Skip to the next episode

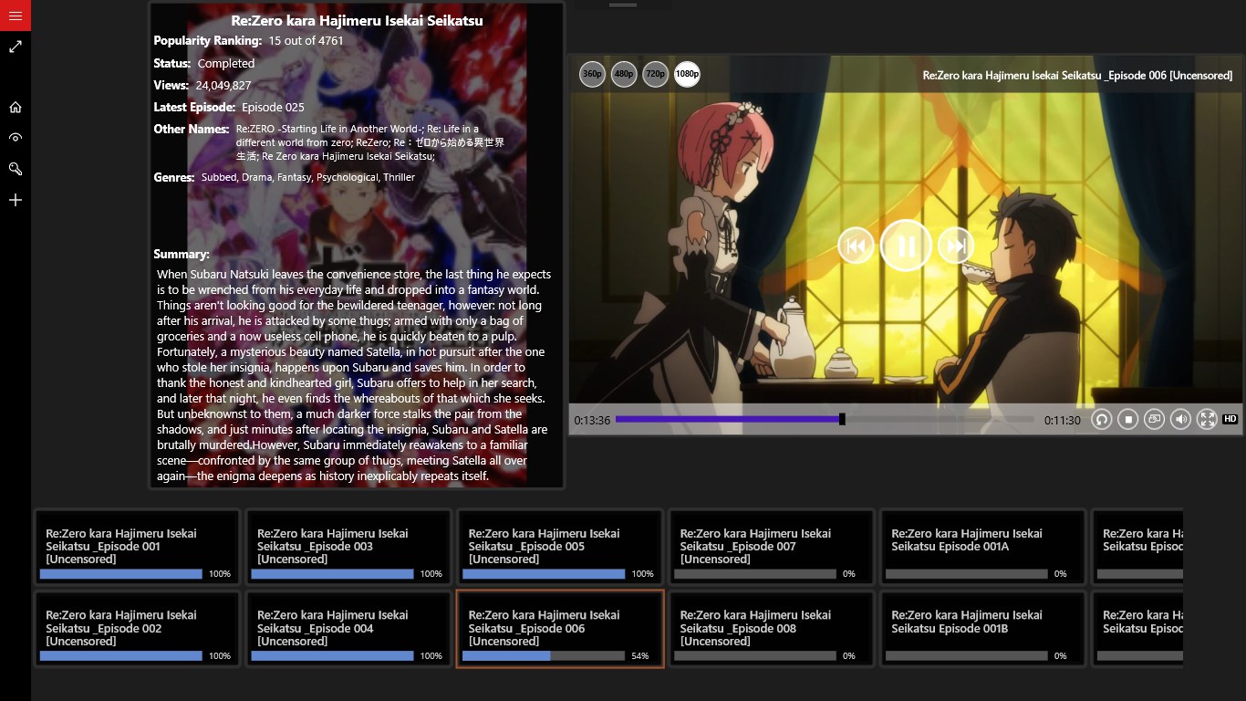[x=956, y=246]
